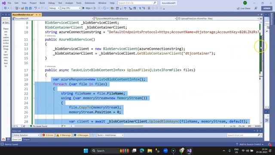Switch to the Error List tab
Screen dimensions: 275x155
pyautogui.click(x=17, y=139)
